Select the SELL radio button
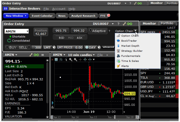180x122 pixels. (29, 47)
